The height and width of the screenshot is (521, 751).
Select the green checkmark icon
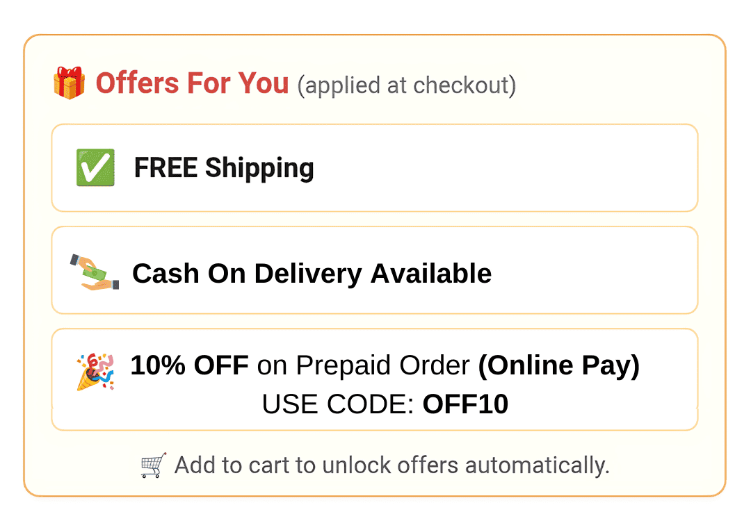pos(95,167)
